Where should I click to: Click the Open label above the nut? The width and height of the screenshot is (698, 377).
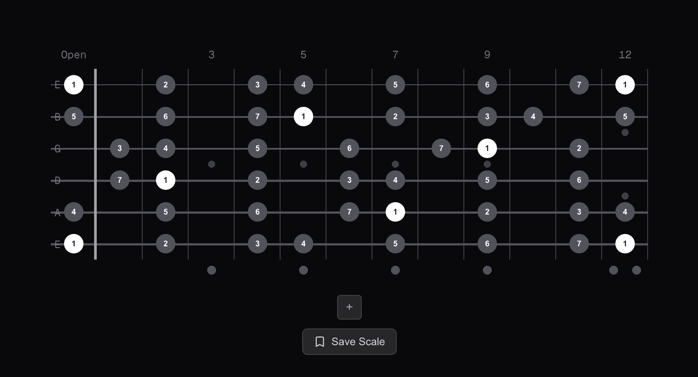click(x=73, y=55)
